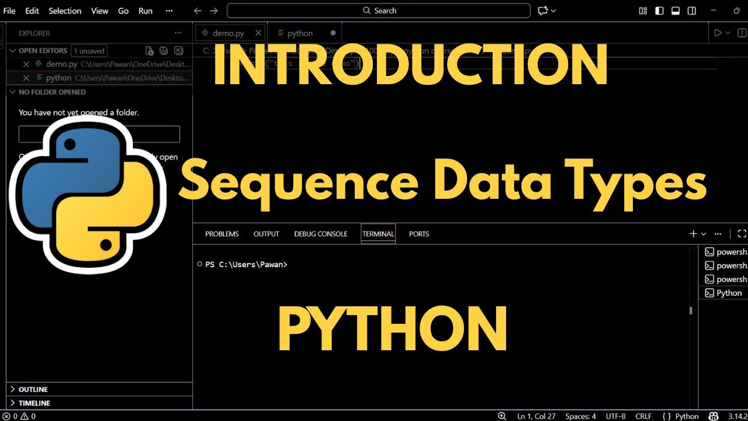Close python in Open Editors list

pos(26,78)
